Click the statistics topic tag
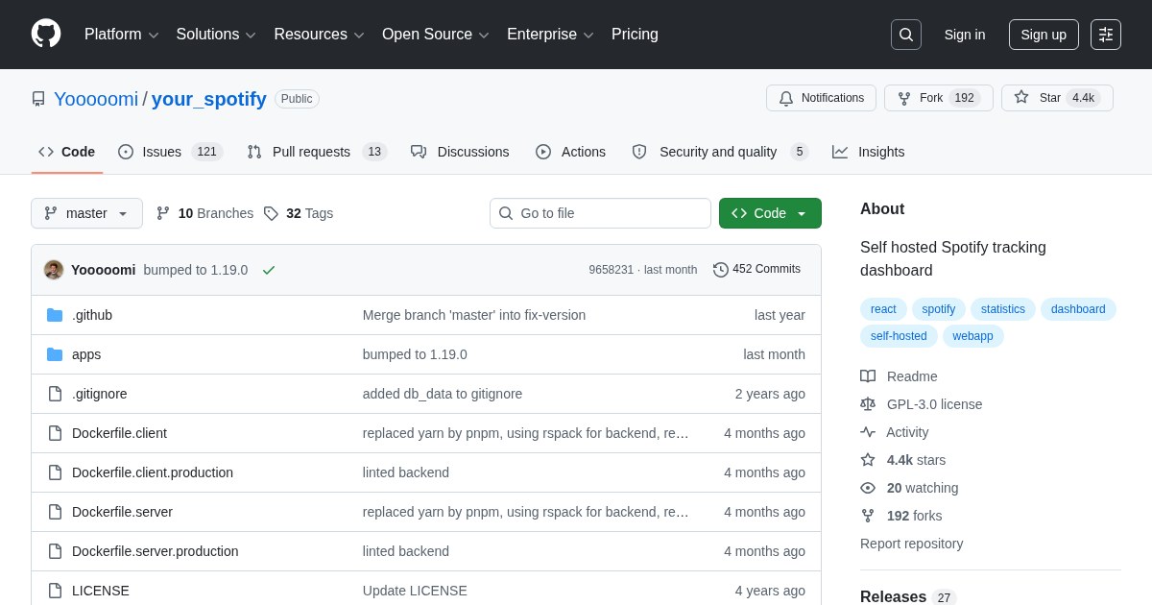This screenshot has width=1152, height=605. pyautogui.click(x=1003, y=309)
